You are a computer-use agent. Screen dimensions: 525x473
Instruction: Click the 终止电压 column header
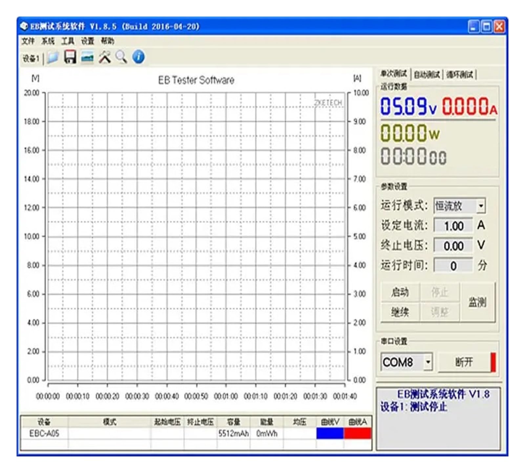click(x=200, y=422)
